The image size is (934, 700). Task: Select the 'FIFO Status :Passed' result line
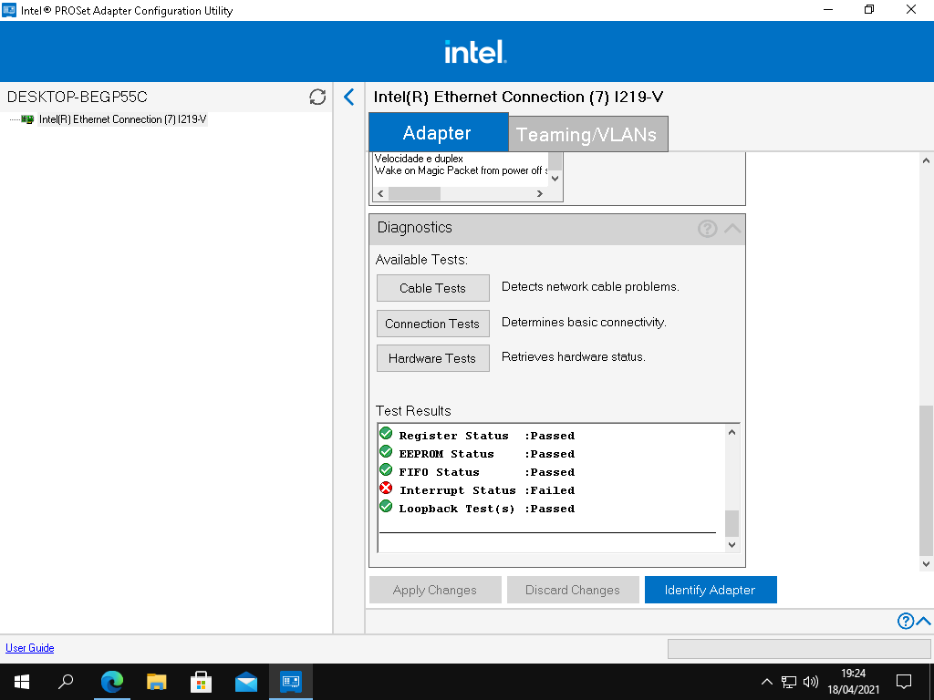pos(487,472)
